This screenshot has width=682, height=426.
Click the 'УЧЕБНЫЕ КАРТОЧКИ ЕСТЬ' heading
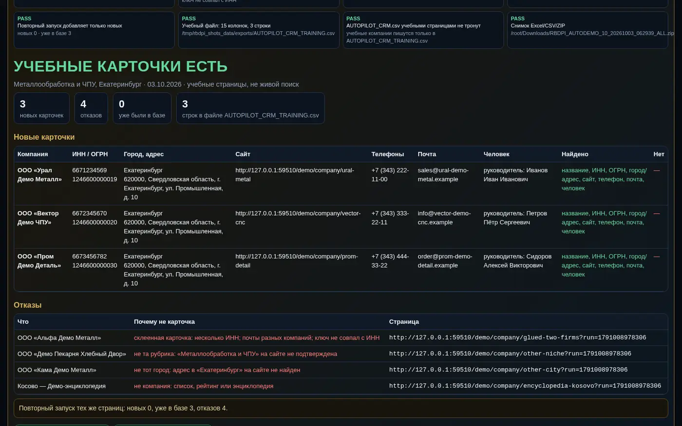[121, 66]
